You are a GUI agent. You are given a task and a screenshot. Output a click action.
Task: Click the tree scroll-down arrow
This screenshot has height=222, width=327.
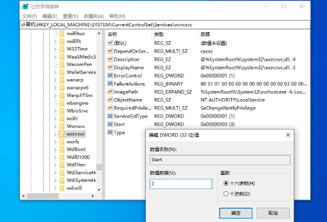pyautogui.click(x=99, y=189)
